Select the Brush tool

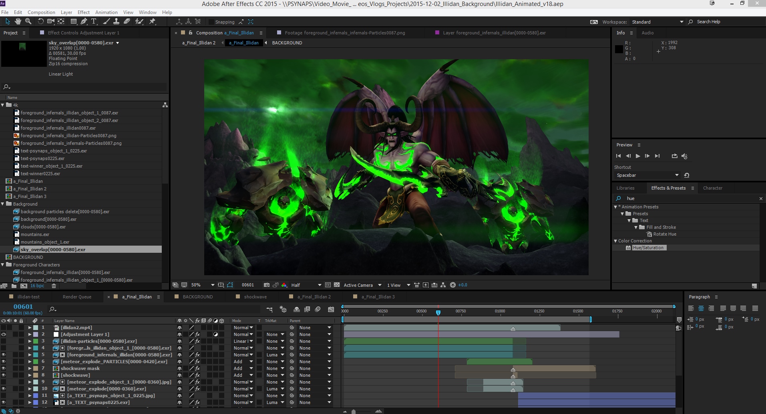click(x=107, y=21)
